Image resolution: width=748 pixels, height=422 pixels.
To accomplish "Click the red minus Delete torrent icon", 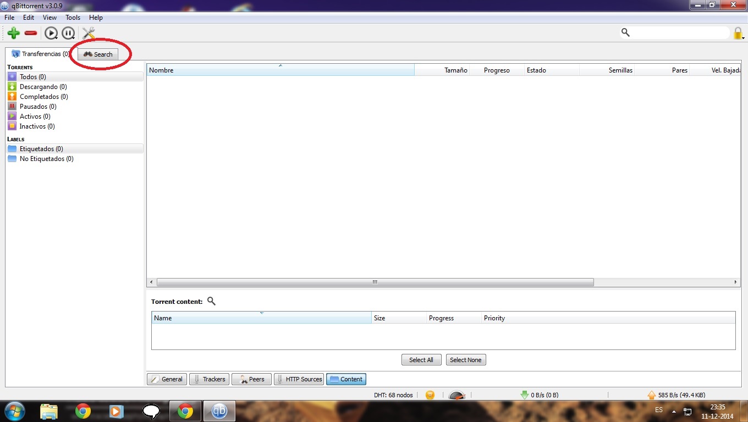I will 31,33.
